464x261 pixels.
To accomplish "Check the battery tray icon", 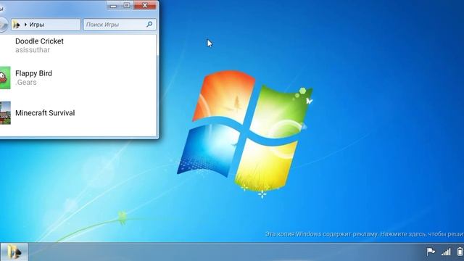I will [x=460, y=252].
